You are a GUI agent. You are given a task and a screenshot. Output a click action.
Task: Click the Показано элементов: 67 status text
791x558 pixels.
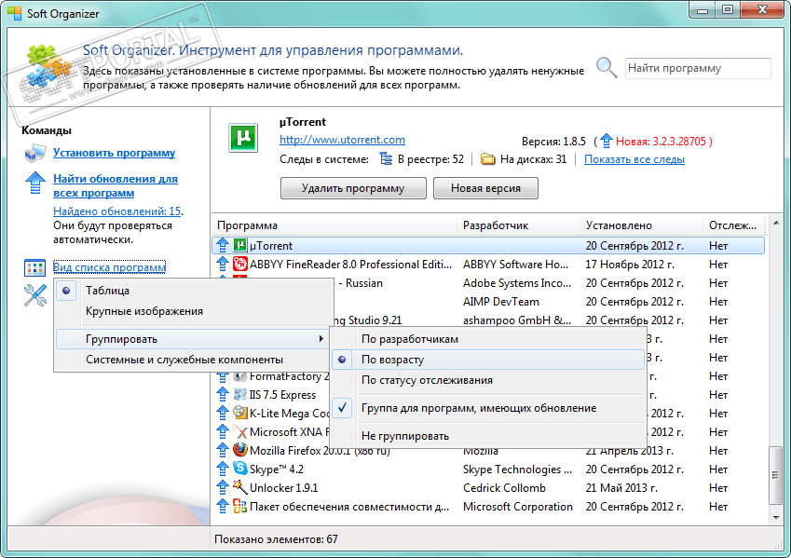[276, 539]
